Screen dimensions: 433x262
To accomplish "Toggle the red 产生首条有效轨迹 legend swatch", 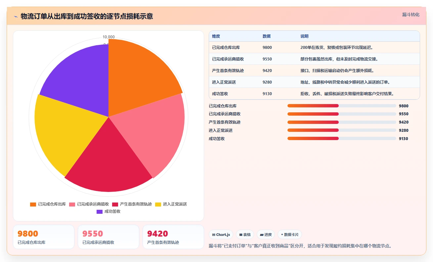I will tap(115, 204).
